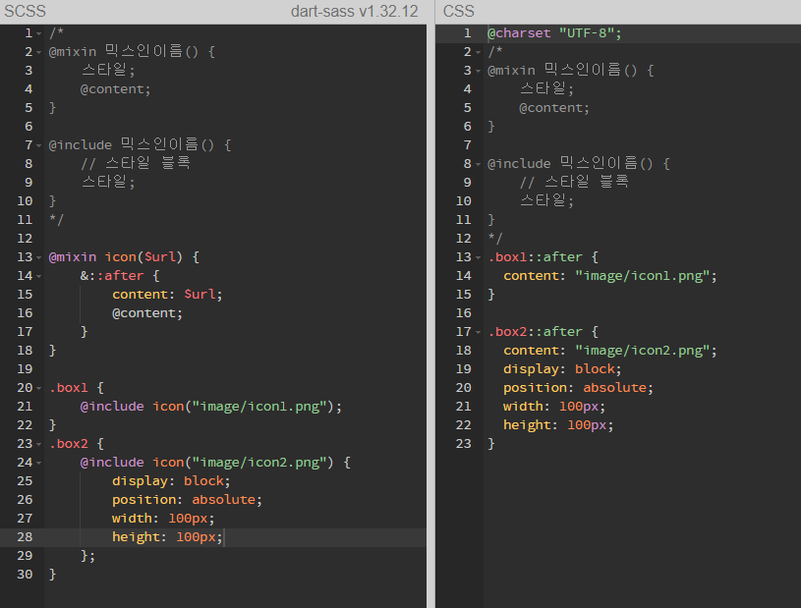Viewport: 801px width, 608px height.
Task: Click '@include 믹스인이름() {' comment in SCSS
Action: 140,145
